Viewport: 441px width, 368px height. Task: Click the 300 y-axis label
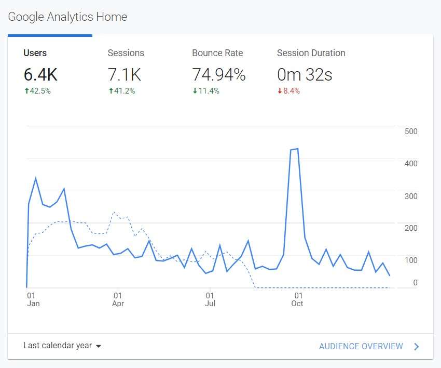click(411, 196)
